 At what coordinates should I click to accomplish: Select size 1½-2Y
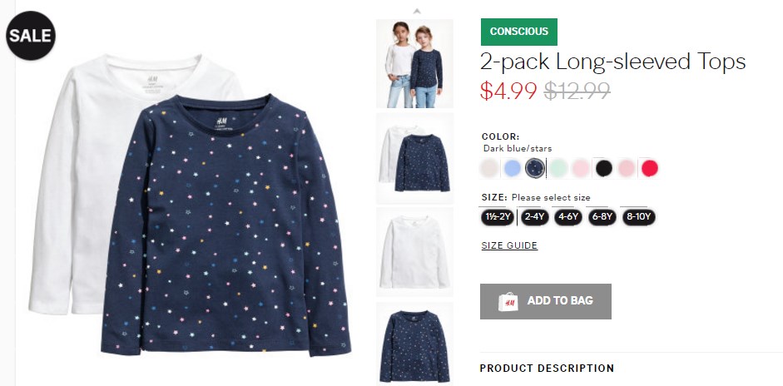click(497, 217)
